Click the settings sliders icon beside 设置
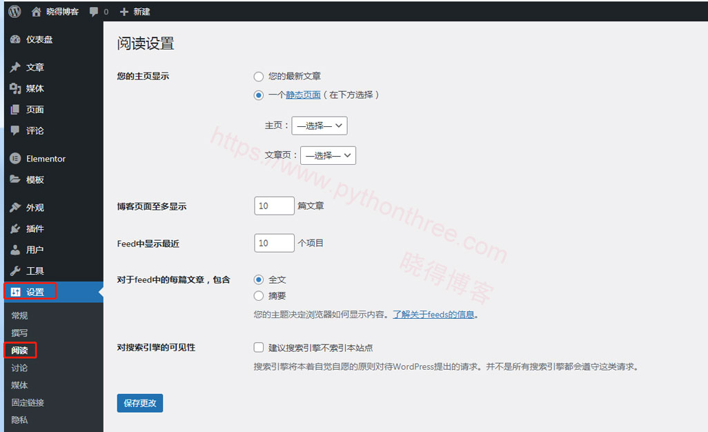 15,292
